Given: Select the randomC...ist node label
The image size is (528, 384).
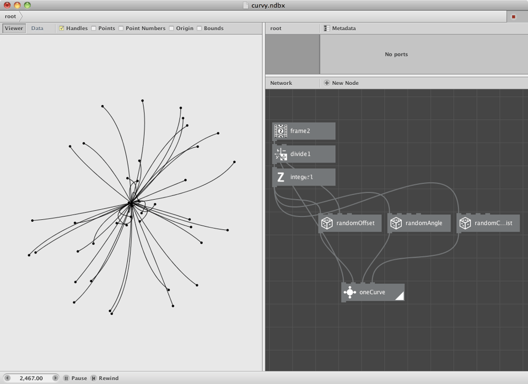Looking at the screenshot, I should (493, 223).
